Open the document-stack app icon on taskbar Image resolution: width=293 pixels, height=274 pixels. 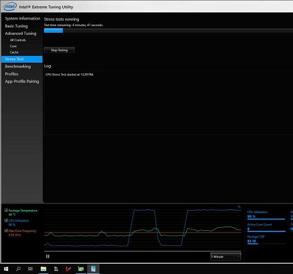click(x=56, y=269)
